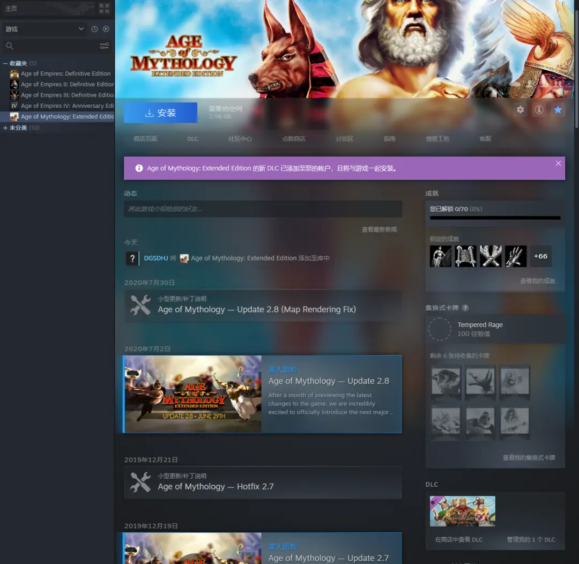Select third locked achievement crossed blades icon
Image resolution: width=579 pixels, height=564 pixels.
pyautogui.click(x=491, y=256)
